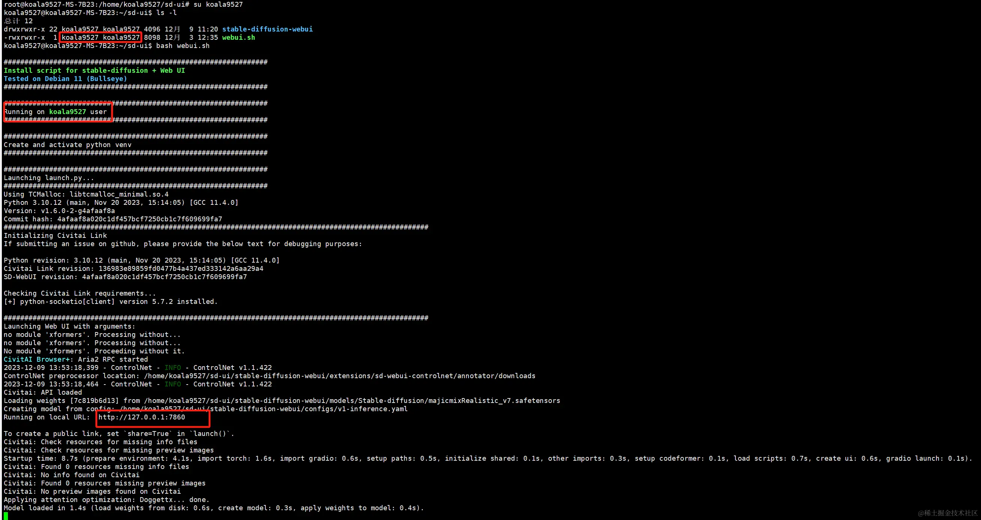The width and height of the screenshot is (981, 520).
Task: Click 'Model loaded in 1.4s' line
Action: point(45,508)
